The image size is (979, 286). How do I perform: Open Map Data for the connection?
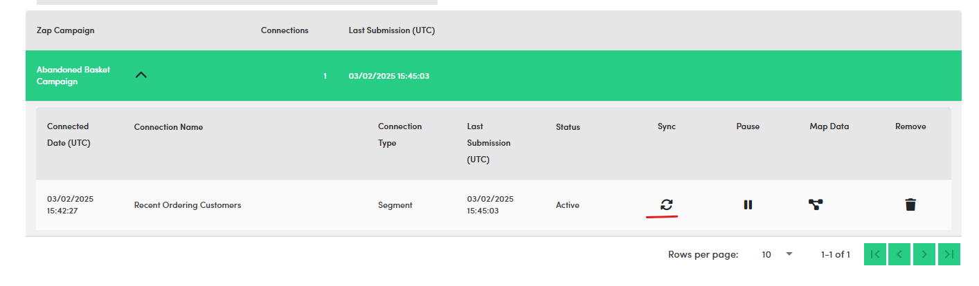tap(816, 204)
